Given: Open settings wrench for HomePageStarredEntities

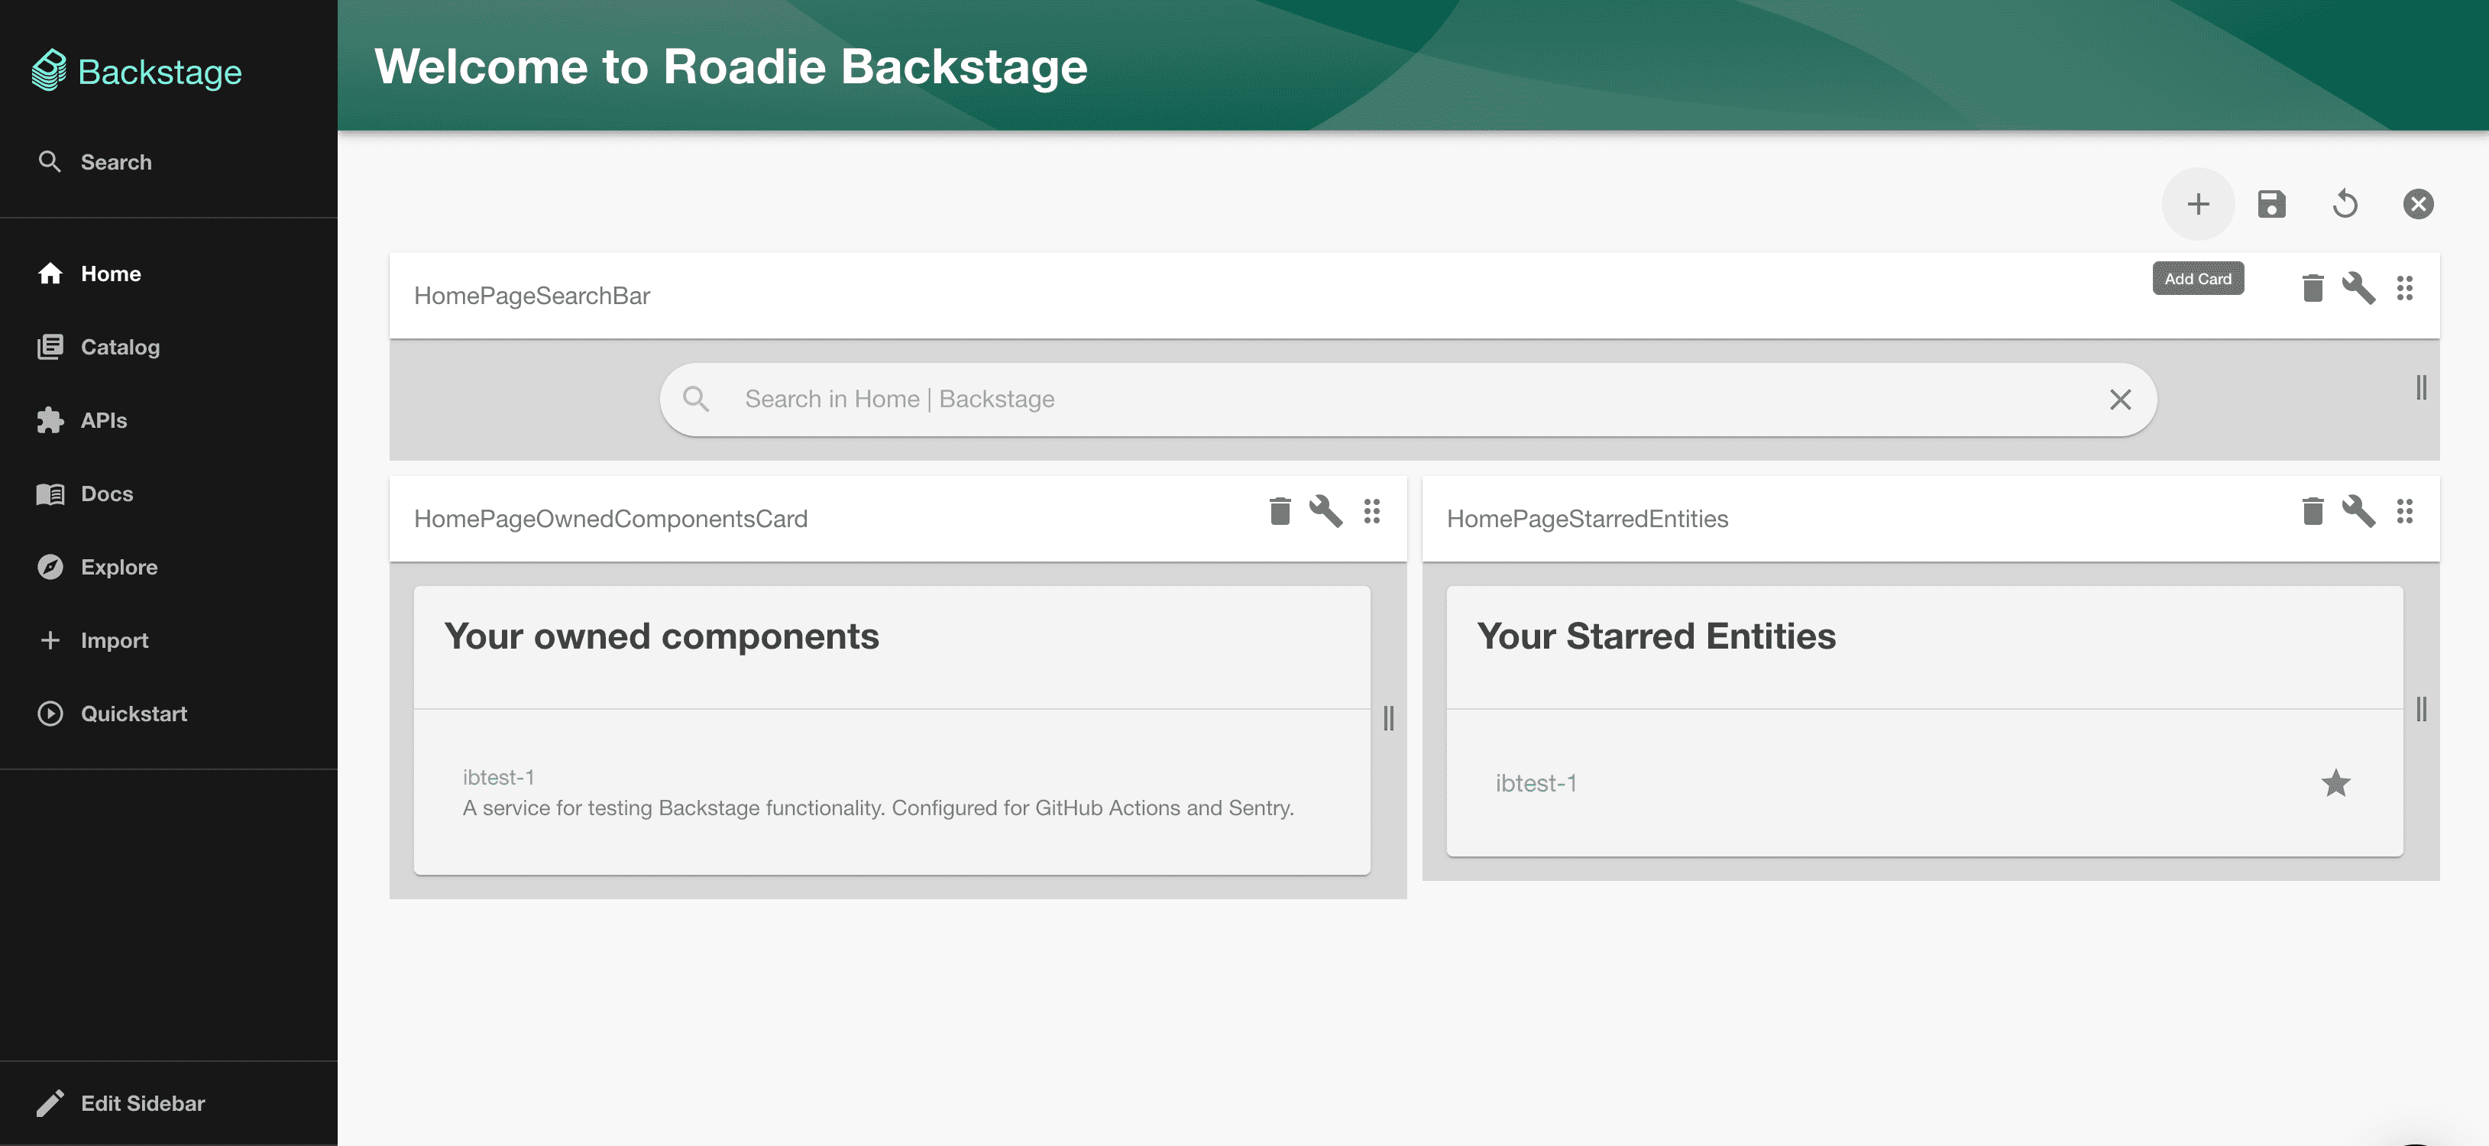Looking at the screenshot, I should 2358,511.
